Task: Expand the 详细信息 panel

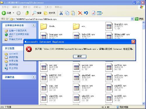Action: (34, 77)
